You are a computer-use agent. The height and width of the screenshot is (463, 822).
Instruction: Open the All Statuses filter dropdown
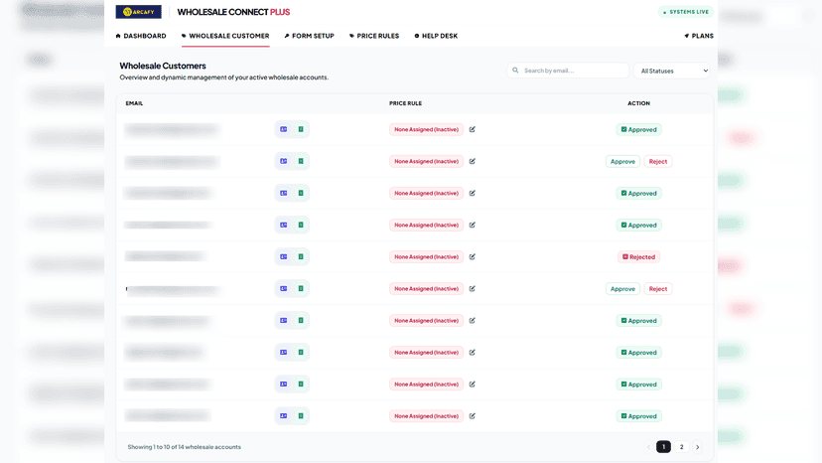point(672,71)
